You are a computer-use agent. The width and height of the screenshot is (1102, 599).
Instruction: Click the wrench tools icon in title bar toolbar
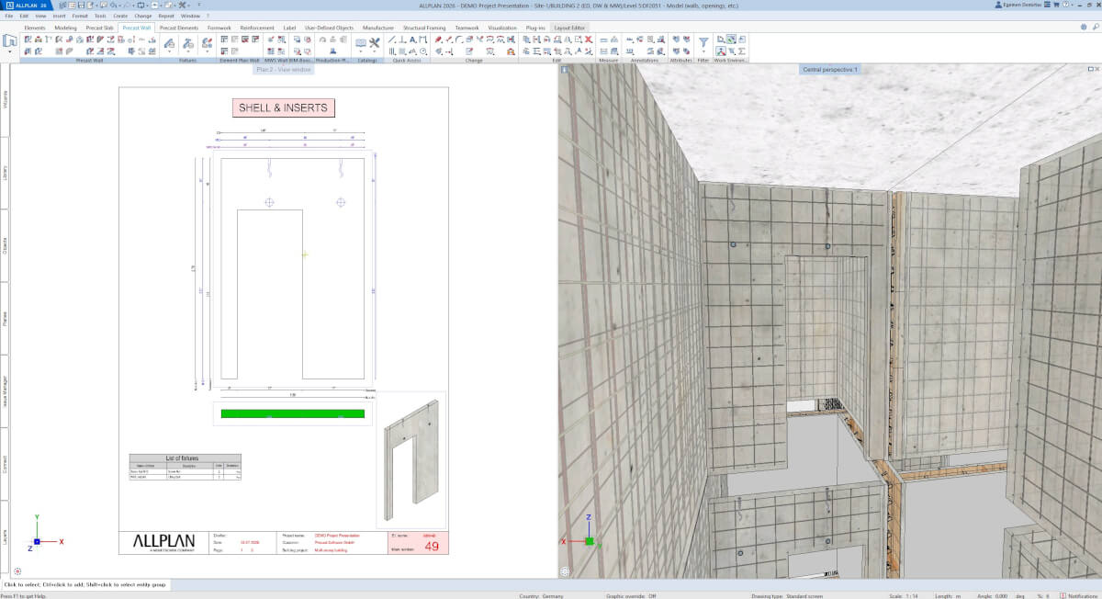pyautogui.click(x=182, y=5)
